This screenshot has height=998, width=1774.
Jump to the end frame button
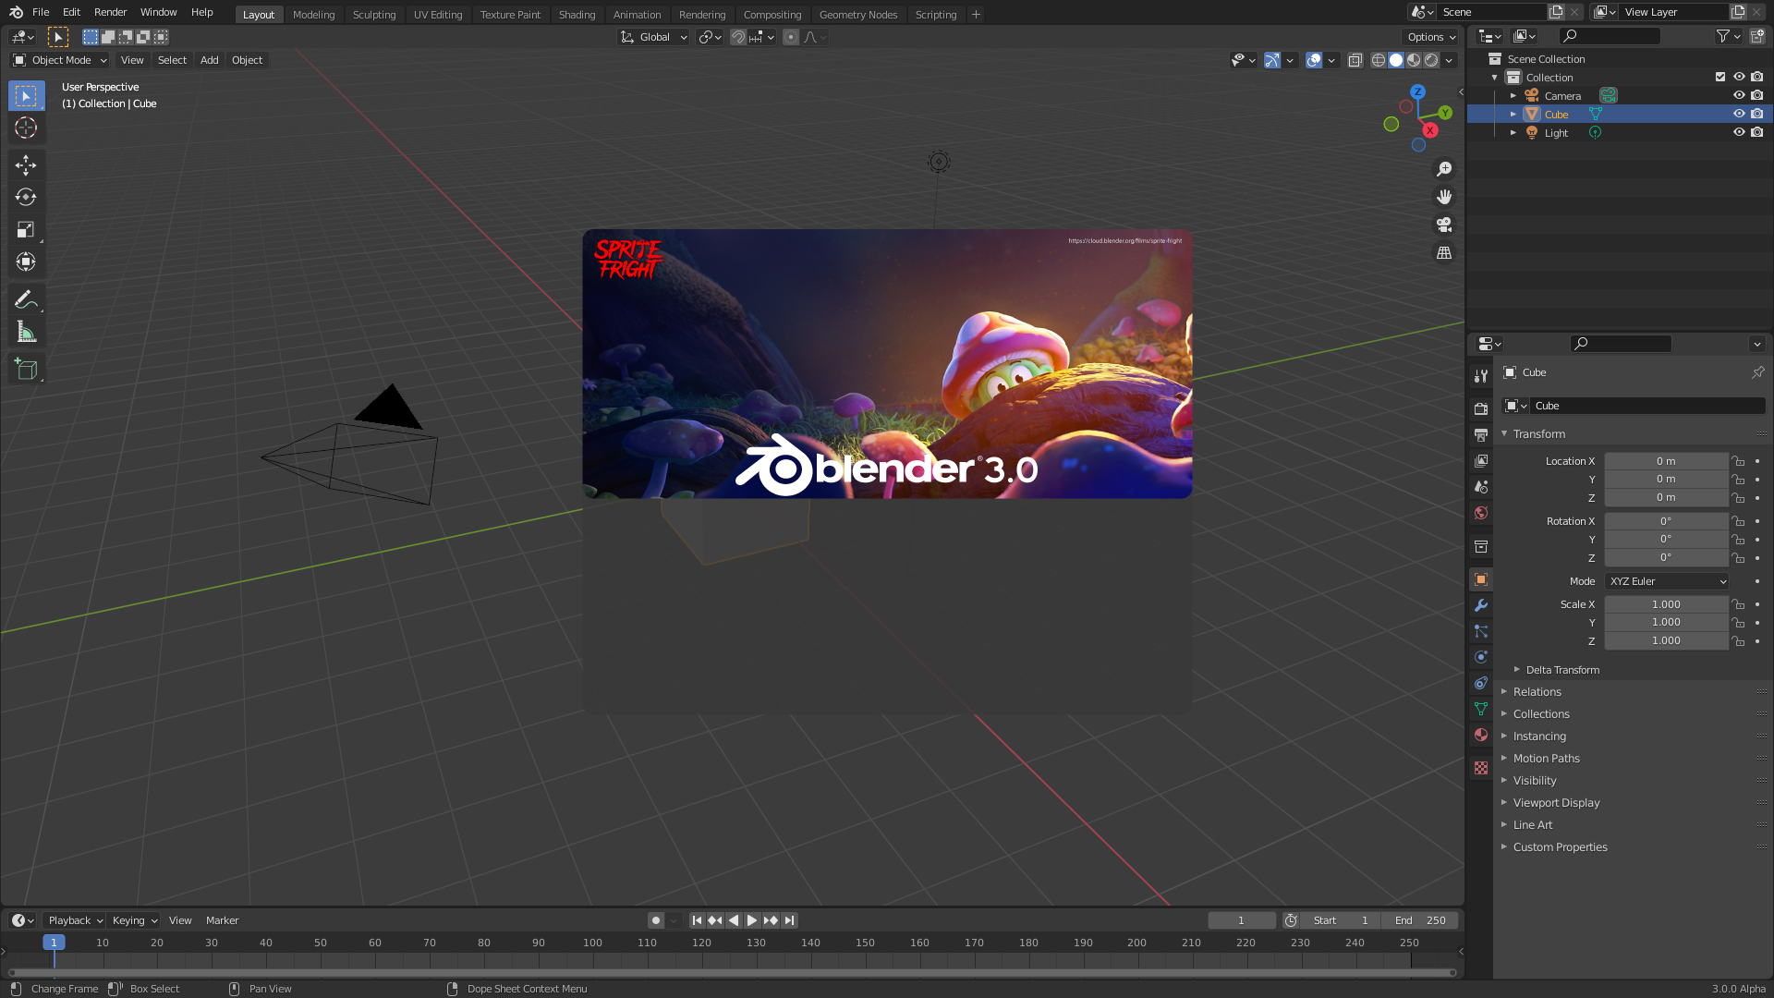point(789,920)
